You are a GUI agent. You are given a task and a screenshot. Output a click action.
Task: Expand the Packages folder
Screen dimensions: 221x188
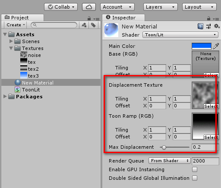5,97
